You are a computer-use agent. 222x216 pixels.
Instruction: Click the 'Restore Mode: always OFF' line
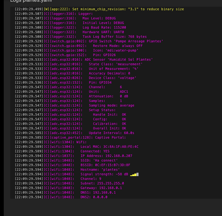tap(118, 46)
